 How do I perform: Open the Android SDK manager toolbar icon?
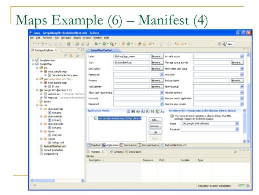(x=69, y=44)
